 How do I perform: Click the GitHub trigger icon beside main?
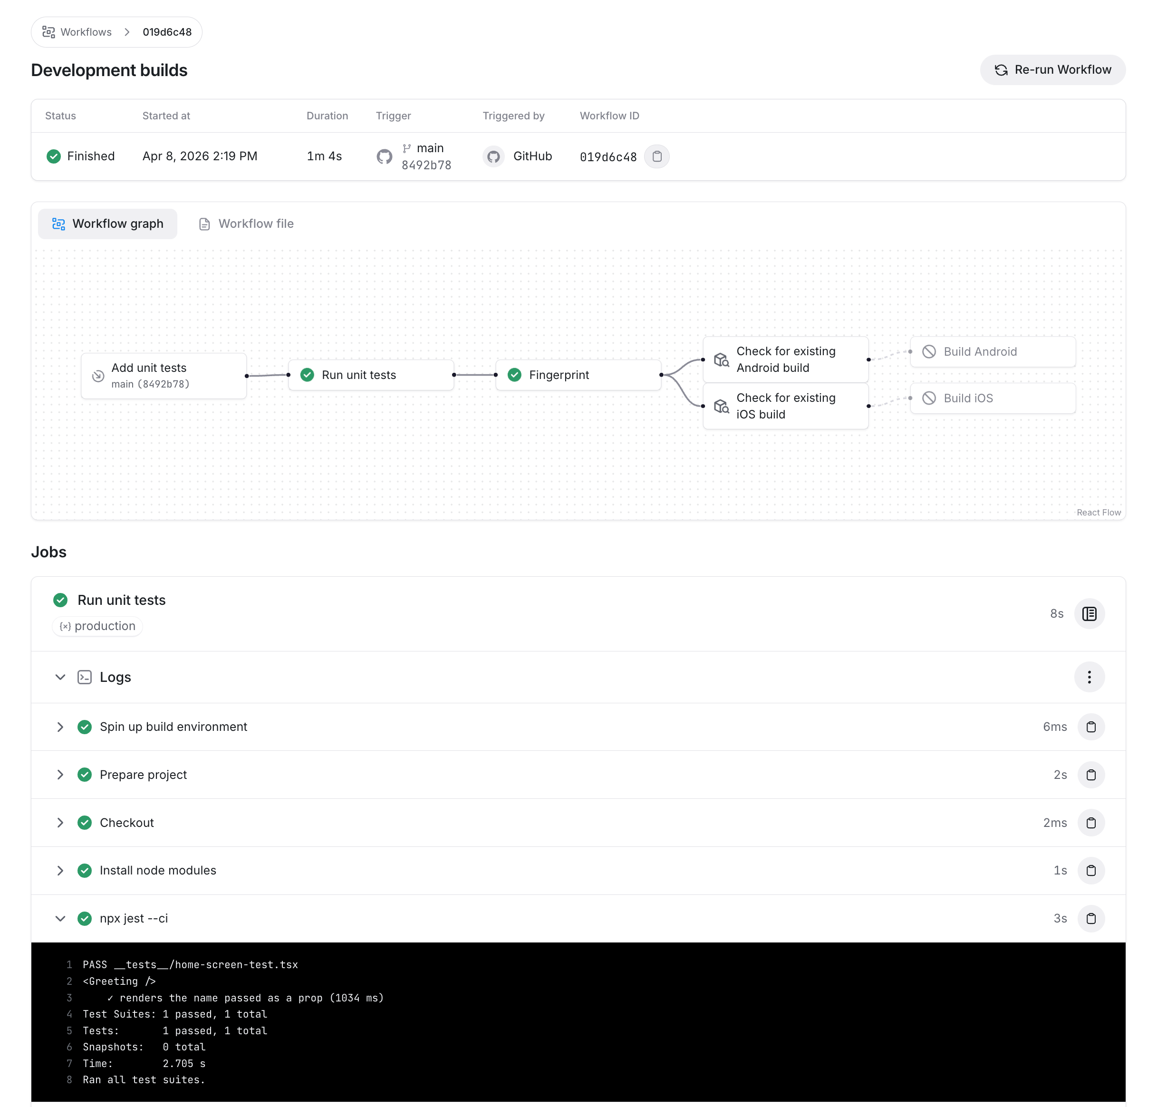click(384, 156)
